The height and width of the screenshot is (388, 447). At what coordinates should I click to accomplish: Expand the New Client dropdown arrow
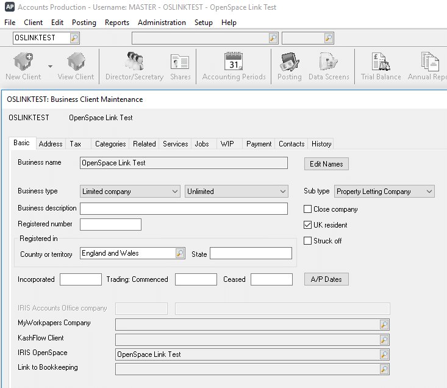coord(50,66)
